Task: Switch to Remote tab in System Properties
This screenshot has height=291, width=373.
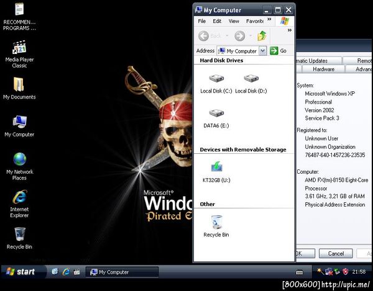Action: [358, 61]
